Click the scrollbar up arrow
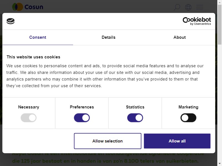The height and width of the screenshot is (166, 222). point(220,2)
